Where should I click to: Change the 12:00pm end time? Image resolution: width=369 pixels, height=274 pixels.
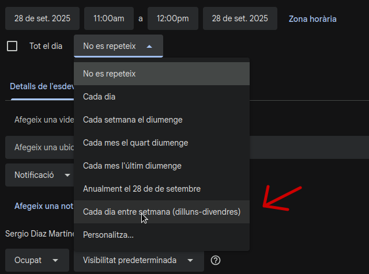(172, 18)
